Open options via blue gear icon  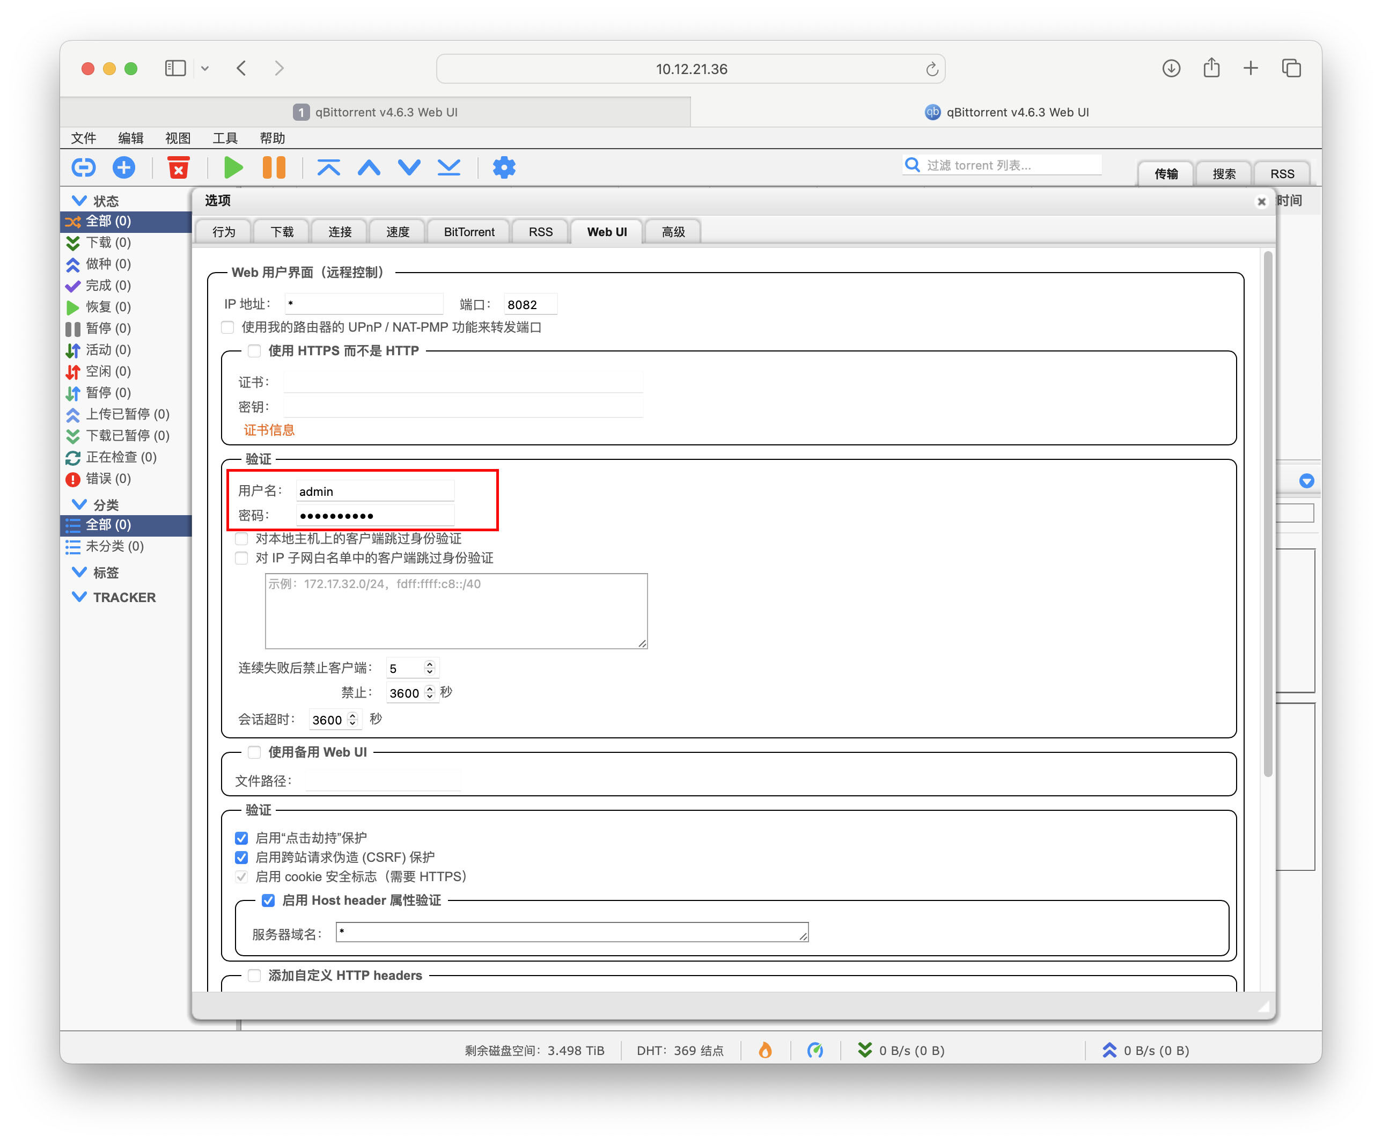coord(504,167)
